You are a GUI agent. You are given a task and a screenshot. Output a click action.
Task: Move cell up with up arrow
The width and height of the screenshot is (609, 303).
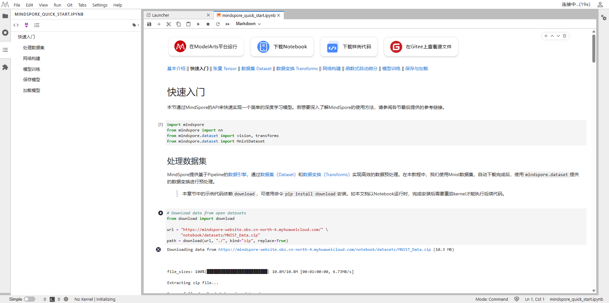(x=552, y=36)
